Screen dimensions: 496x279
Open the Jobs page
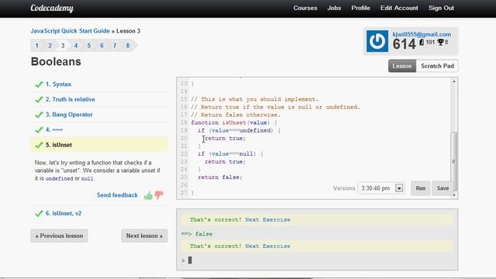click(334, 8)
